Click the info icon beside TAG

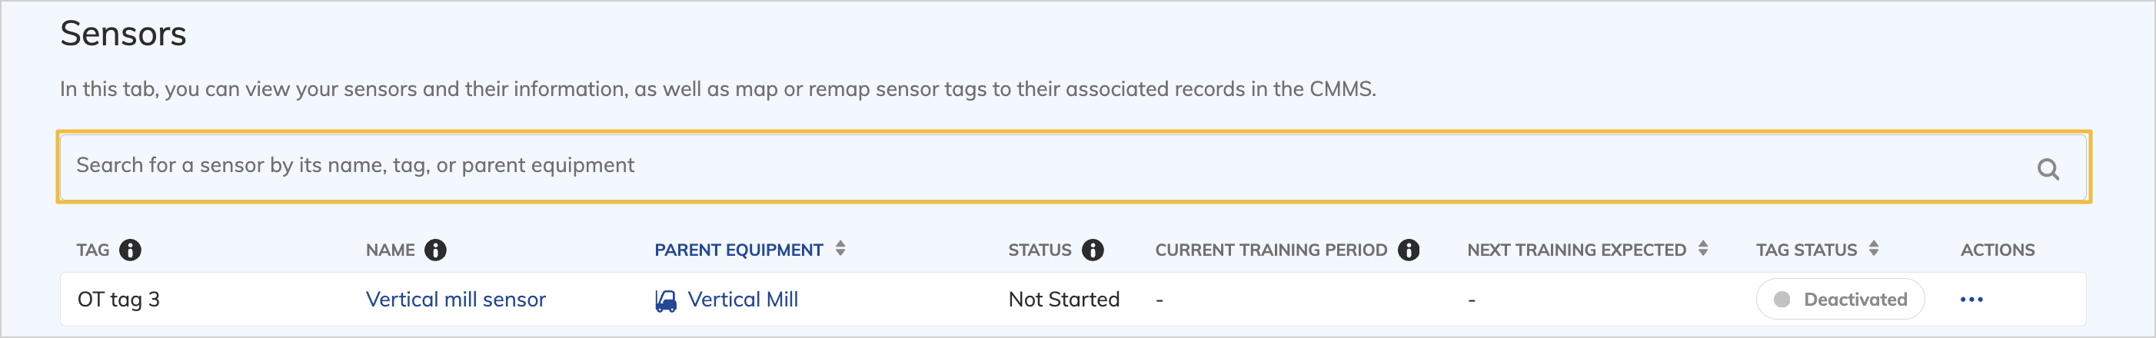(x=130, y=250)
